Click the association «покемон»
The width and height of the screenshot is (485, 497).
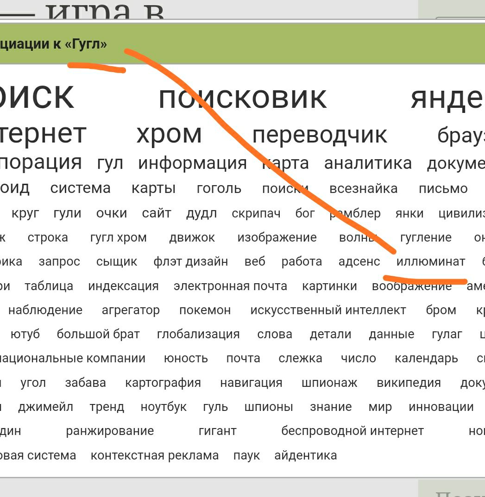tap(205, 311)
